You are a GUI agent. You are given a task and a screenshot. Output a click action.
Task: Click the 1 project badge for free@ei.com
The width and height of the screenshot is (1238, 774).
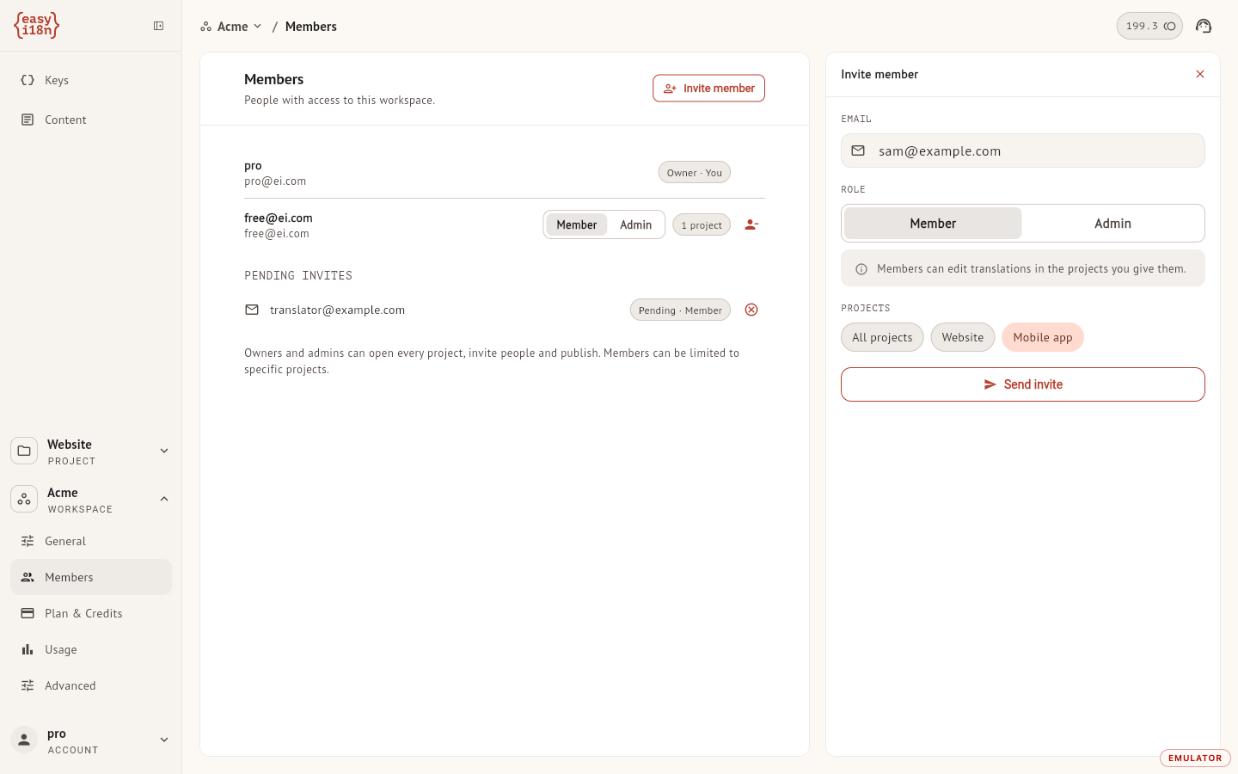click(702, 224)
